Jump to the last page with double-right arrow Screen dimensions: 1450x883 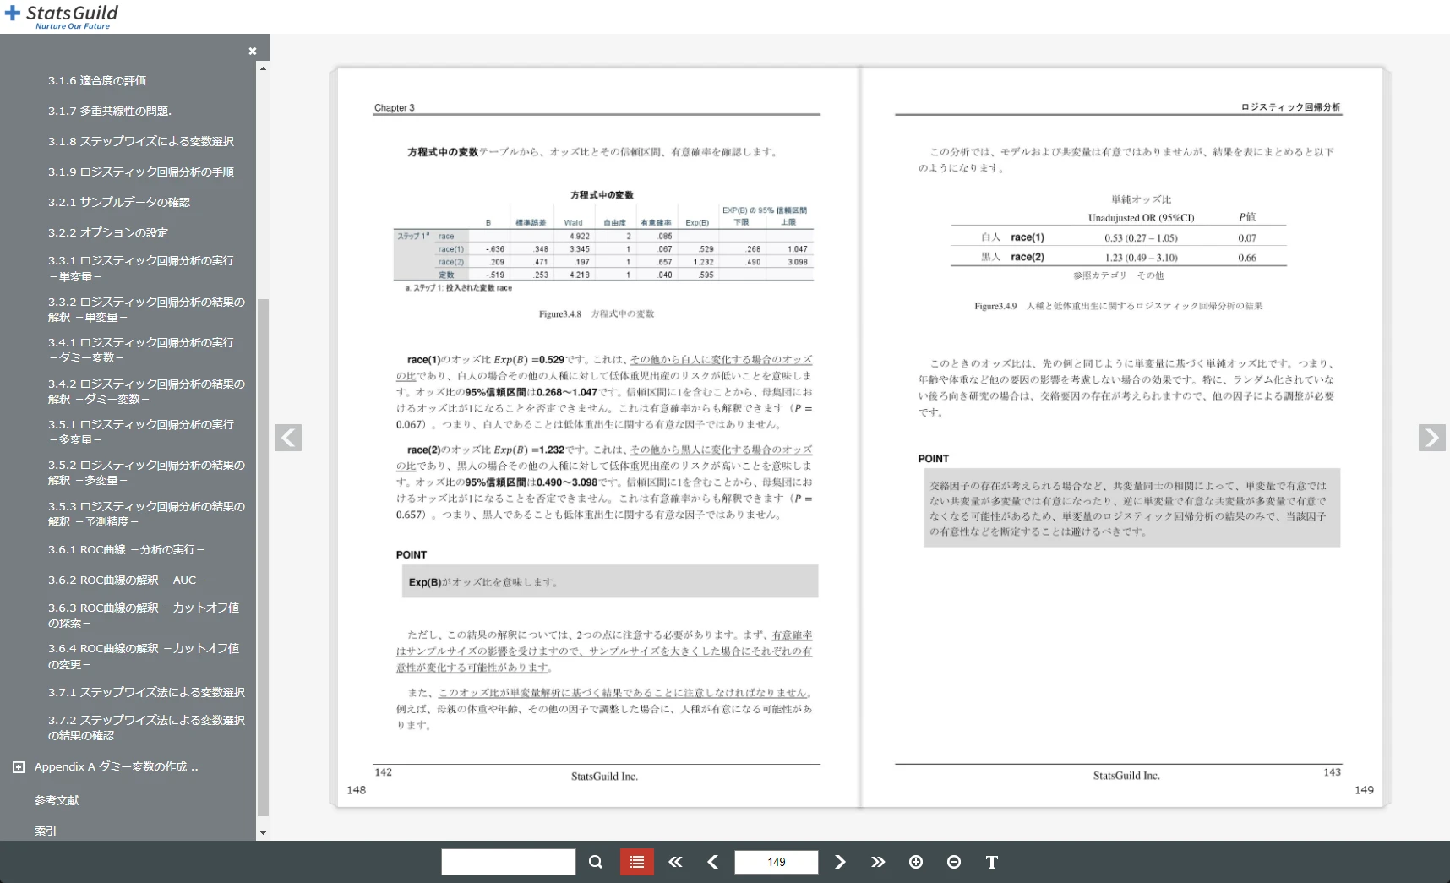point(878,862)
